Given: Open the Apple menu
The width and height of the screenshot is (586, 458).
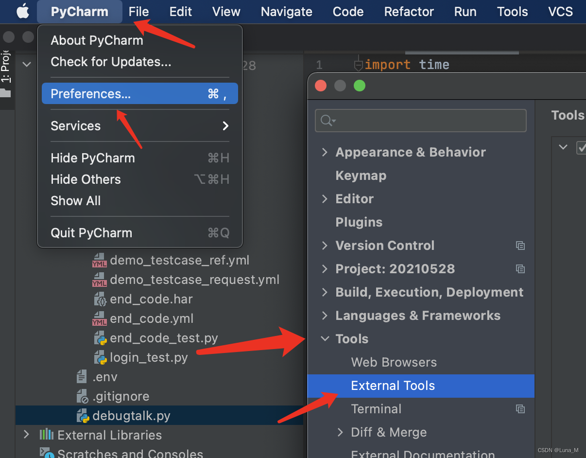Looking at the screenshot, I should (x=23, y=11).
